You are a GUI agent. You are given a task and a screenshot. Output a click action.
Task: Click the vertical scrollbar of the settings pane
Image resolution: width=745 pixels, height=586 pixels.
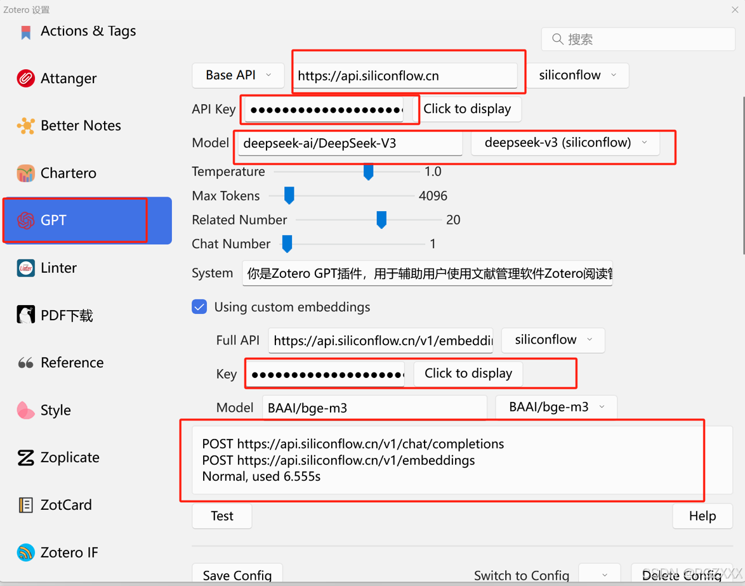point(742,176)
